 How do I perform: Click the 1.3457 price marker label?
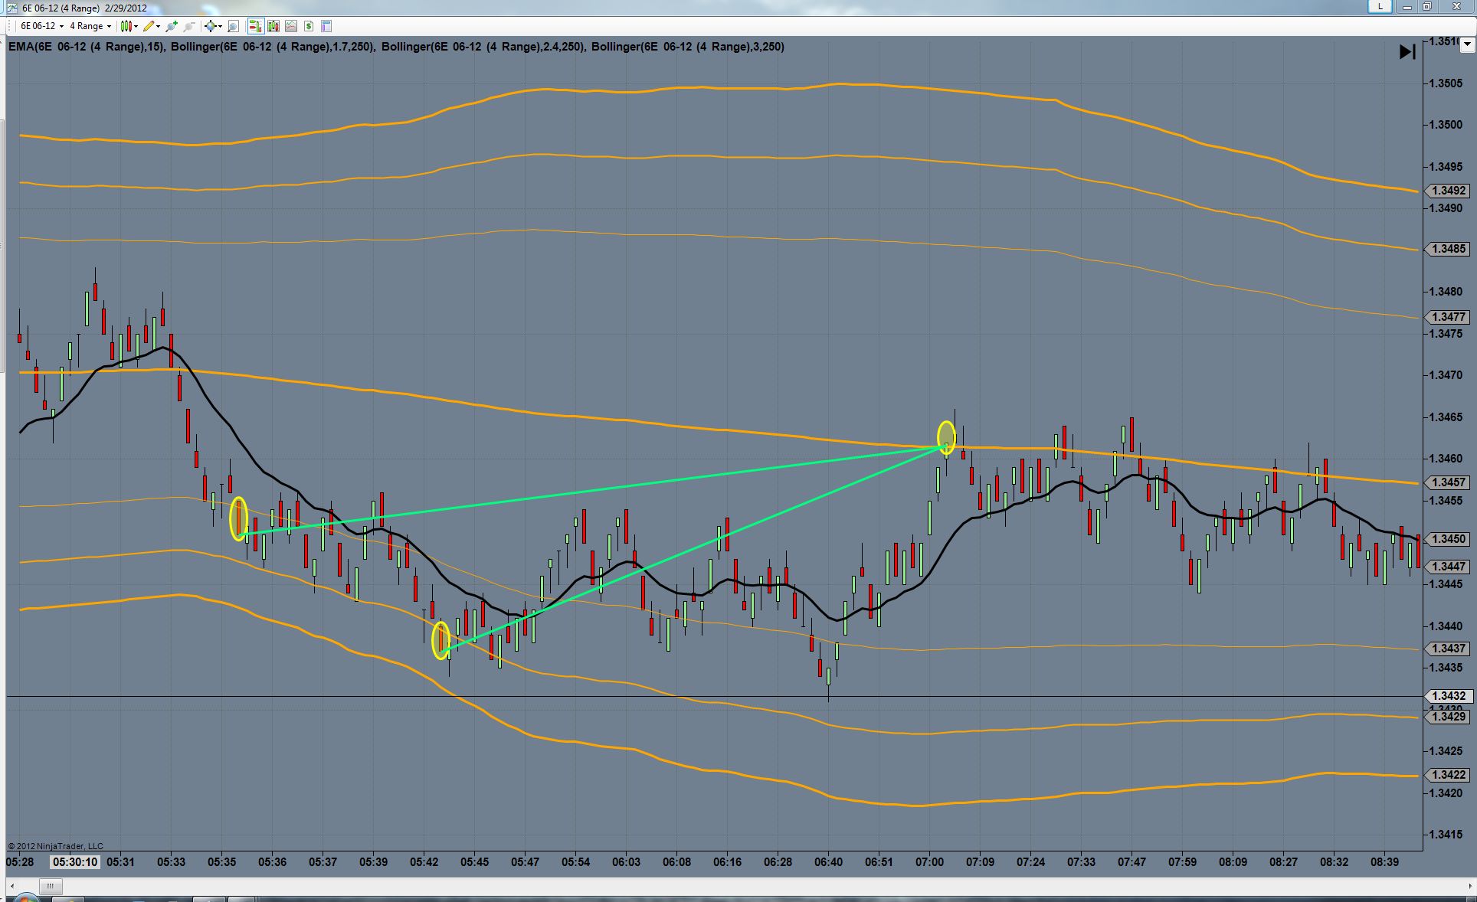tap(1447, 482)
